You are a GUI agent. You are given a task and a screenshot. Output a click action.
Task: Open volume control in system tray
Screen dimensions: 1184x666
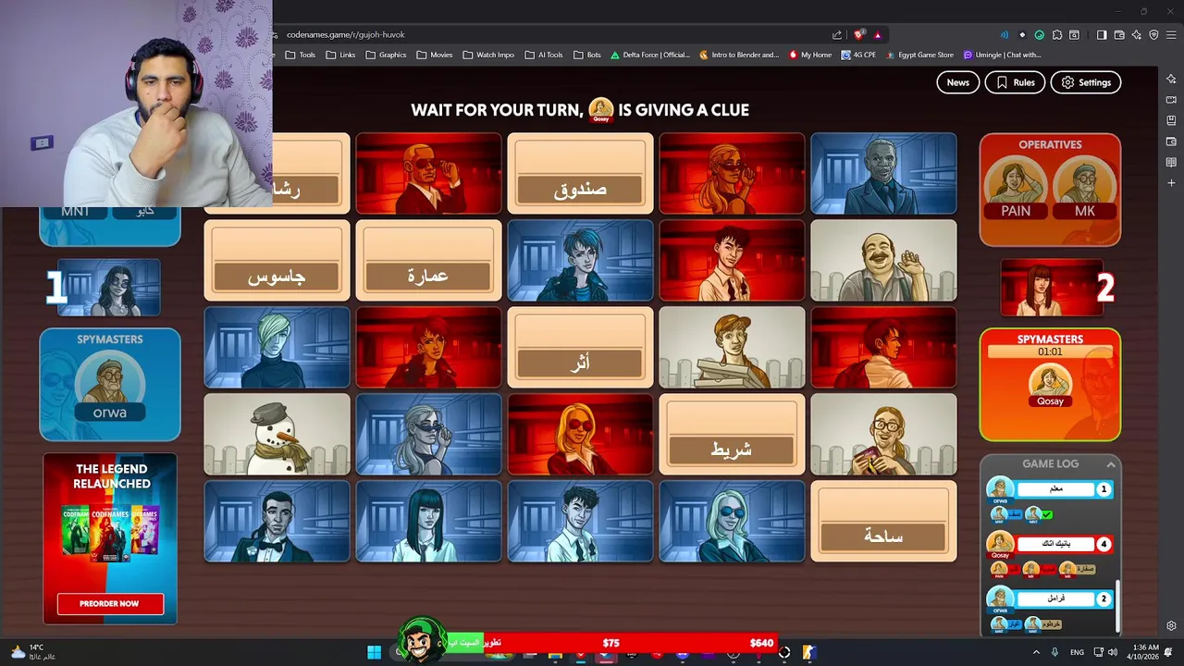coord(1114,652)
